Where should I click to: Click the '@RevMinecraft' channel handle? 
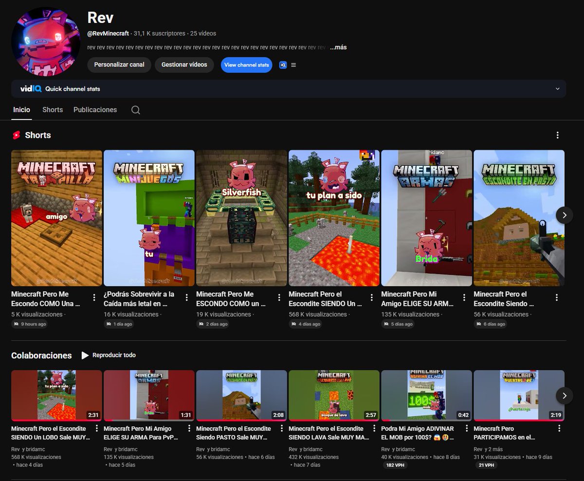point(108,34)
